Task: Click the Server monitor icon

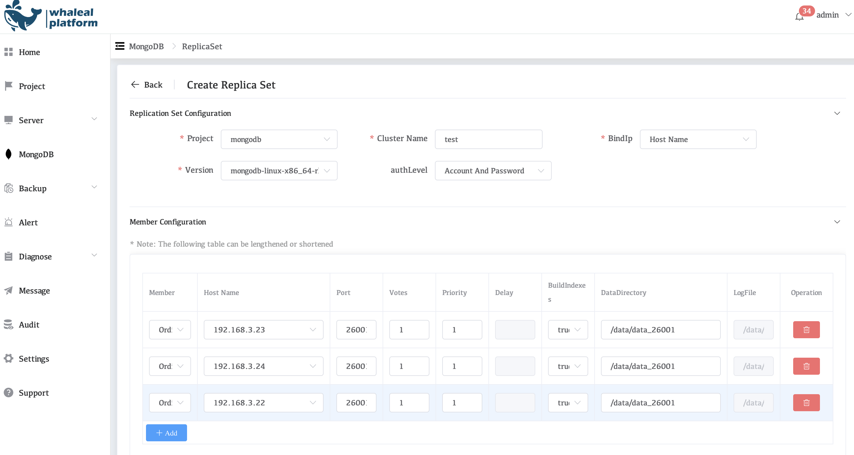Action: coord(9,120)
